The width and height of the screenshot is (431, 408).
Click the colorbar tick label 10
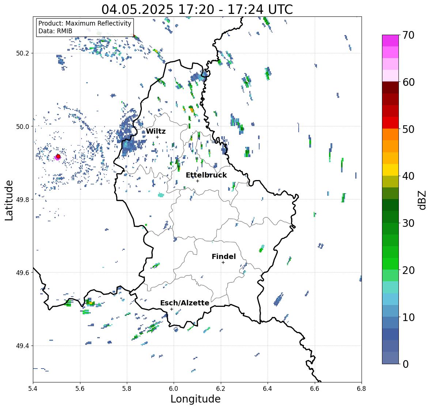pyautogui.click(x=408, y=317)
